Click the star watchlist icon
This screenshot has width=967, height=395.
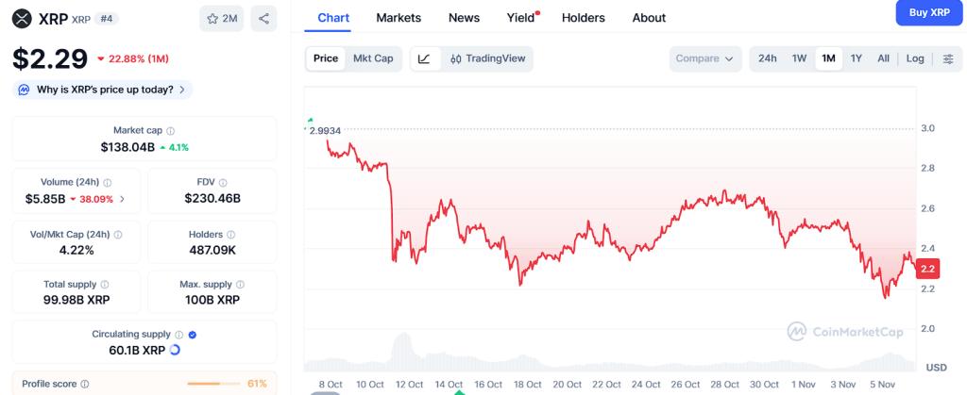click(x=212, y=18)
